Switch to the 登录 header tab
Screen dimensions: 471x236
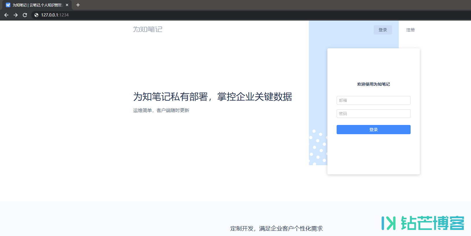[x=383, y=30]
